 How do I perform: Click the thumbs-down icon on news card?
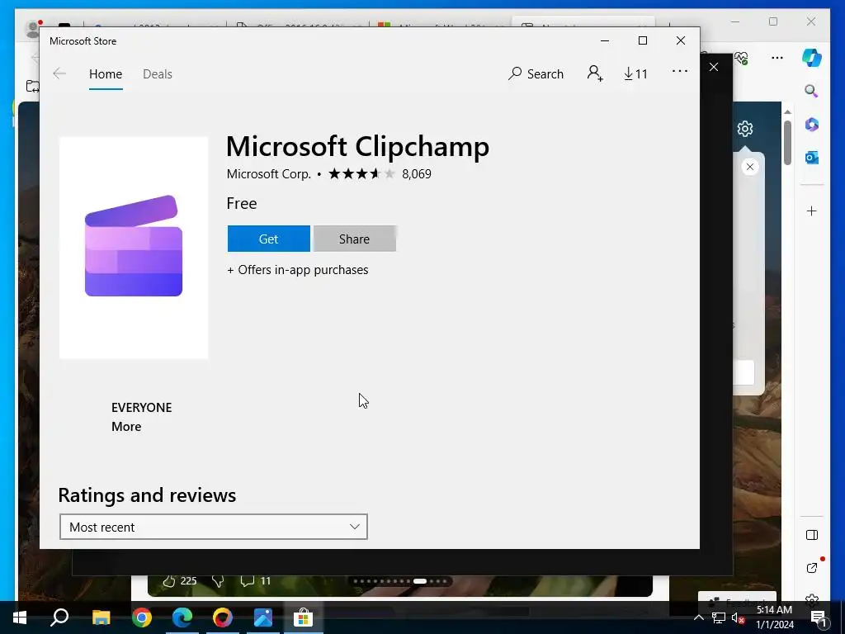[218, 580]
